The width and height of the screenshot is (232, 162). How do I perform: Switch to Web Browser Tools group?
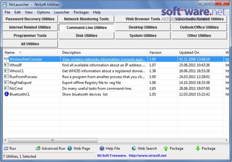click(143, 19)
